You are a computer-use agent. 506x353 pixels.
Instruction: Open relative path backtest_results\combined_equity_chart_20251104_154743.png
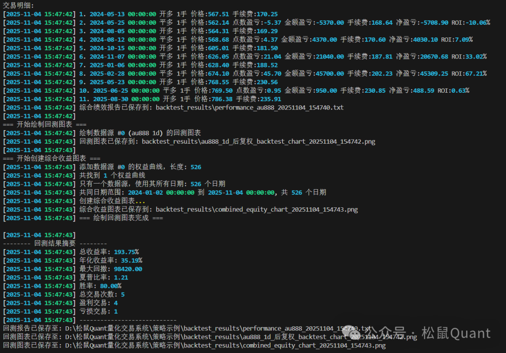click(257, 209)
